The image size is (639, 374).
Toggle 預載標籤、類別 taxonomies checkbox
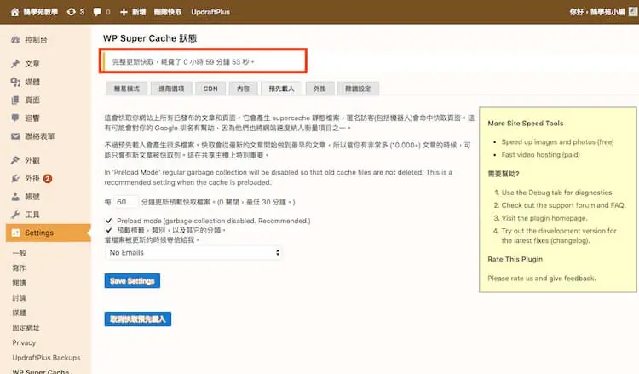[109, 230]
